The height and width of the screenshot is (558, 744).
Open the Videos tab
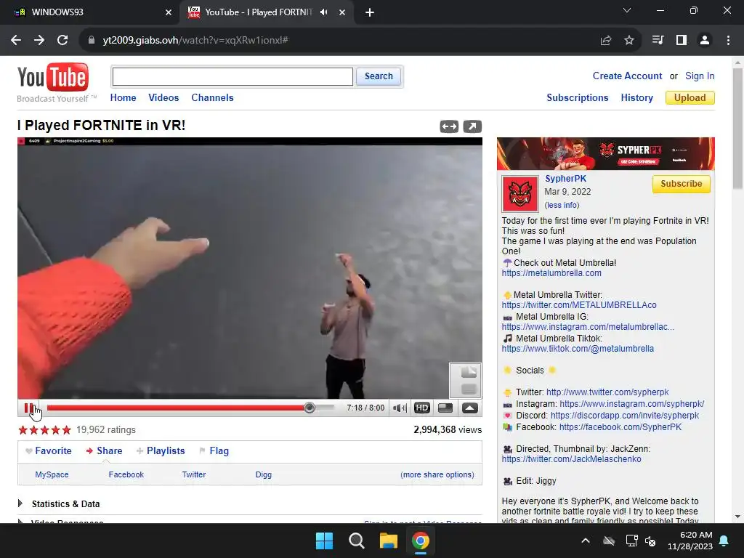163,98
